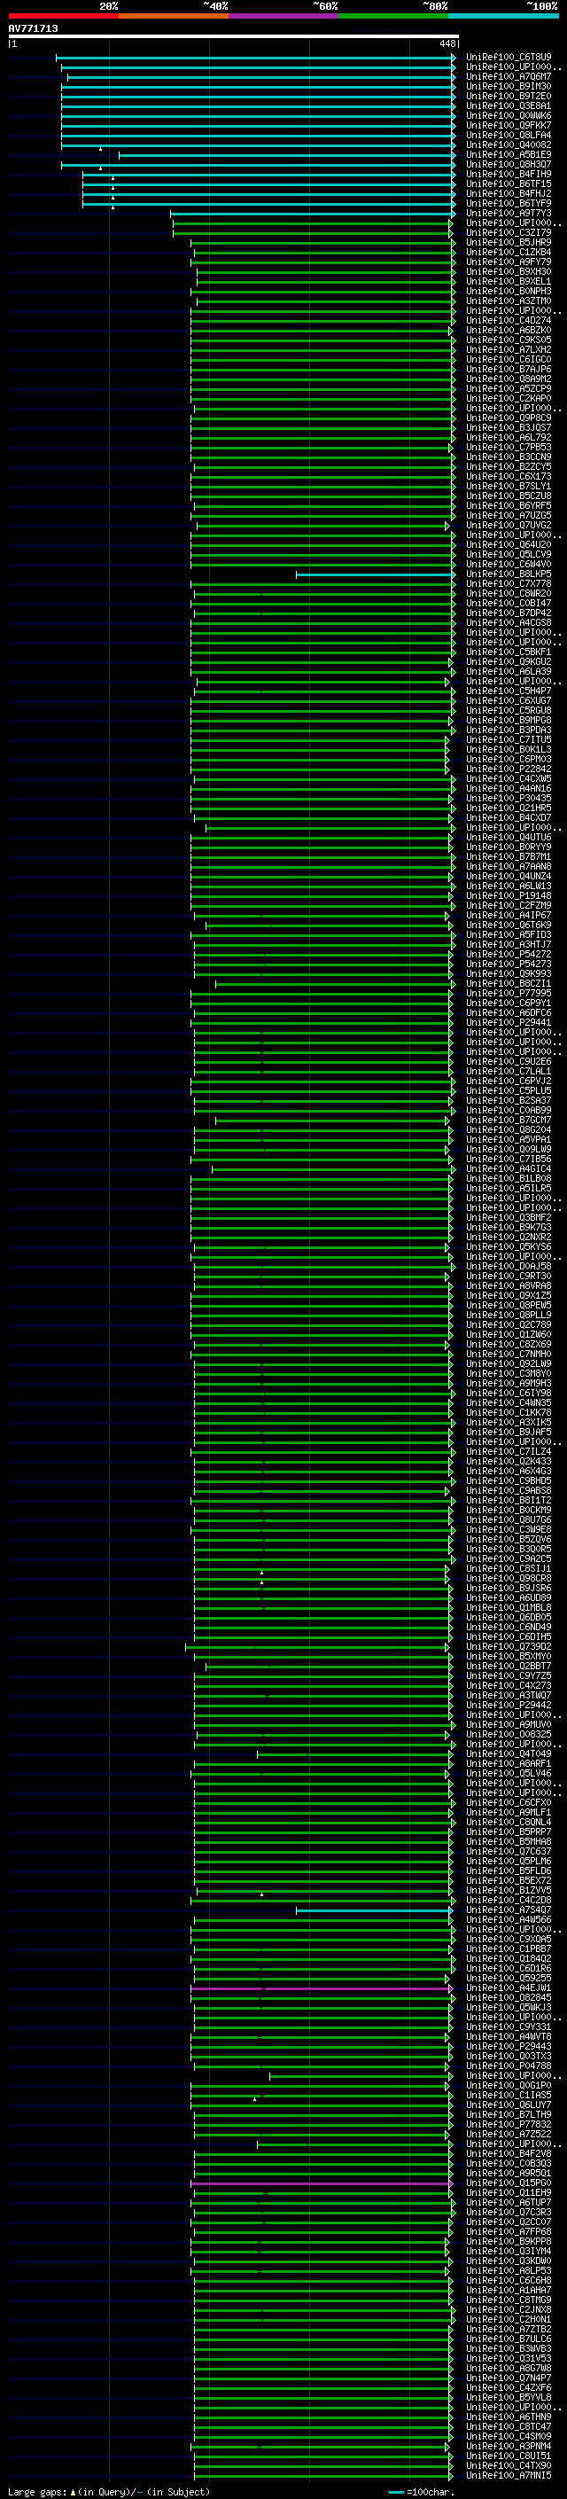This screenshot has width=567, height=2499.
Task: Select label UniRef100_Q98CR8
Action: coord(508,1578)
